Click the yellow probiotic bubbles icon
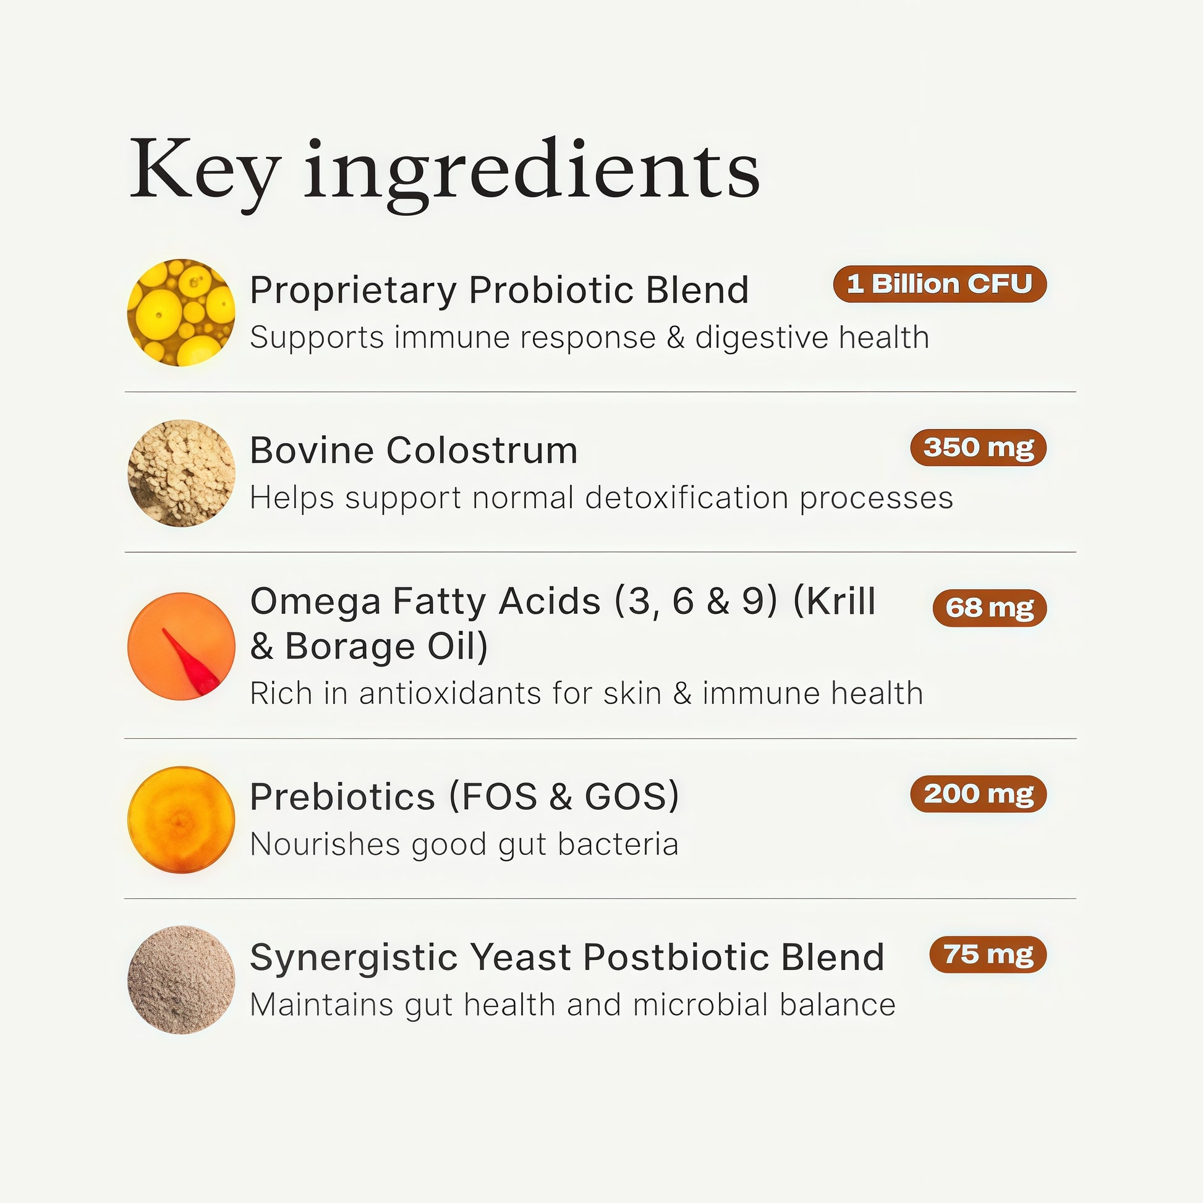 (181, 313)
